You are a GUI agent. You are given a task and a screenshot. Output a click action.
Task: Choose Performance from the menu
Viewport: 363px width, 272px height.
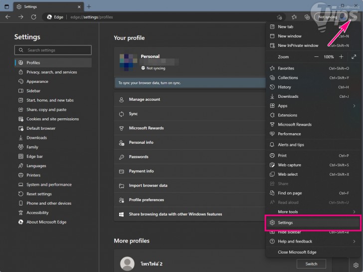click(x=313, y=134)
